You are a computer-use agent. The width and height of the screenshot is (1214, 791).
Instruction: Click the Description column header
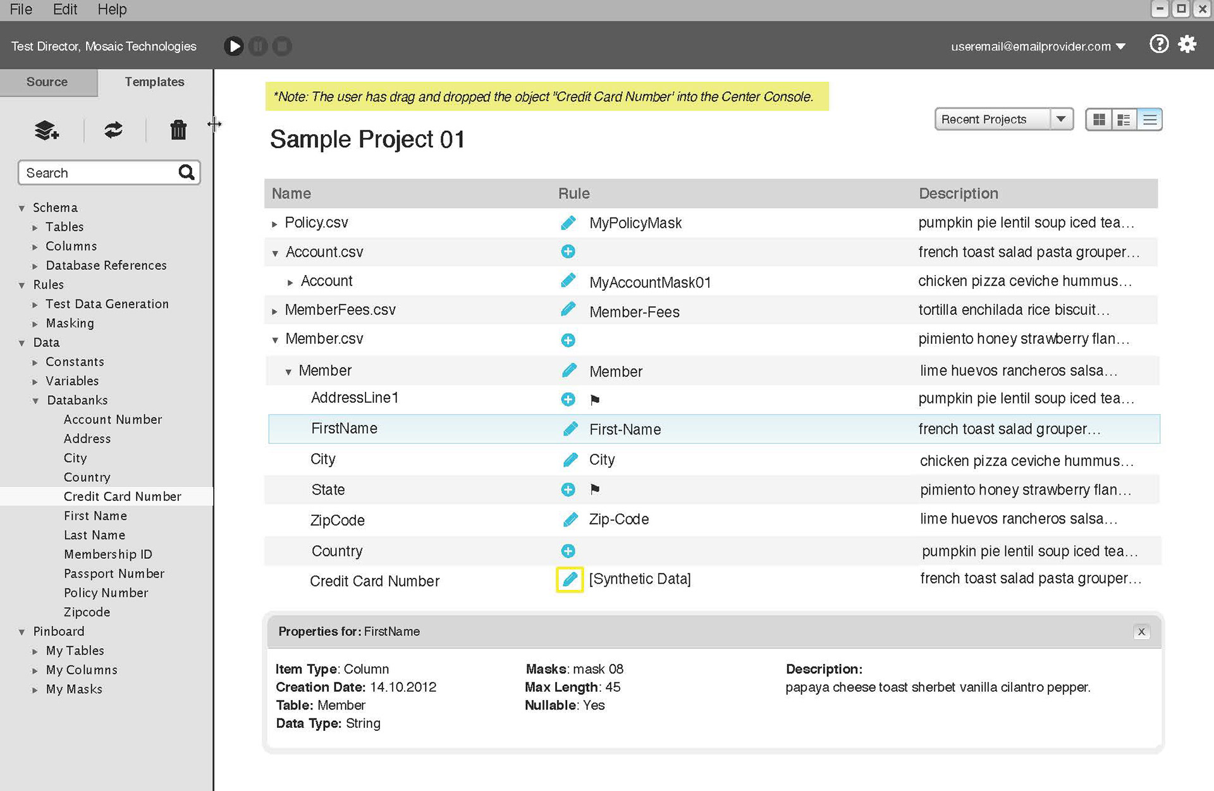coord(959,193)
